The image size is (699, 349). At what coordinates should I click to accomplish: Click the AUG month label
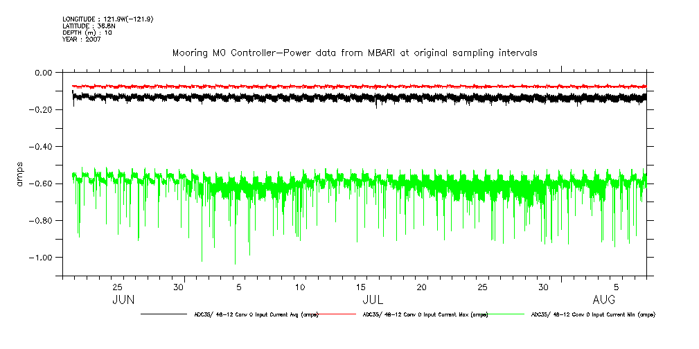pos(605,300)
